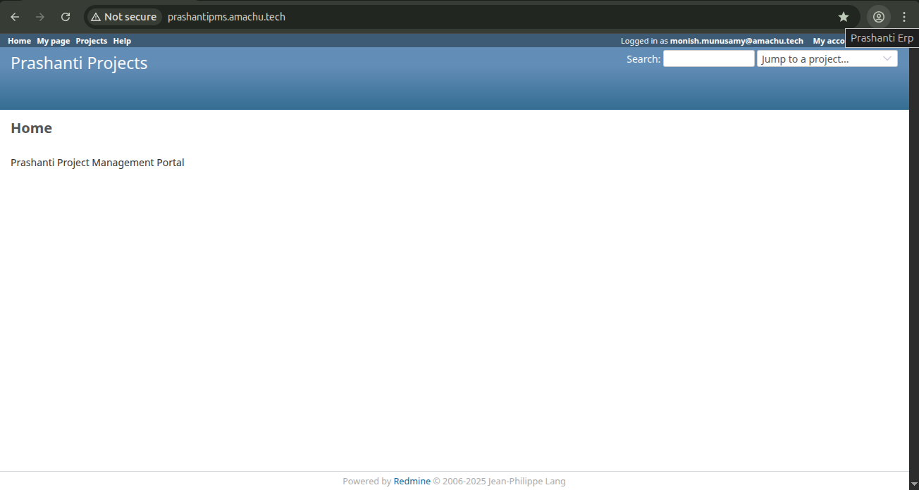This screenshot has height=490, width=919.
Task: Open the Chrome profile icon
Action: tap(878, 17)
